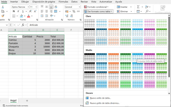This screenshot has width=171, height=107.
Task: Click the AutoSum sigma icon
Action: [138, 7]
